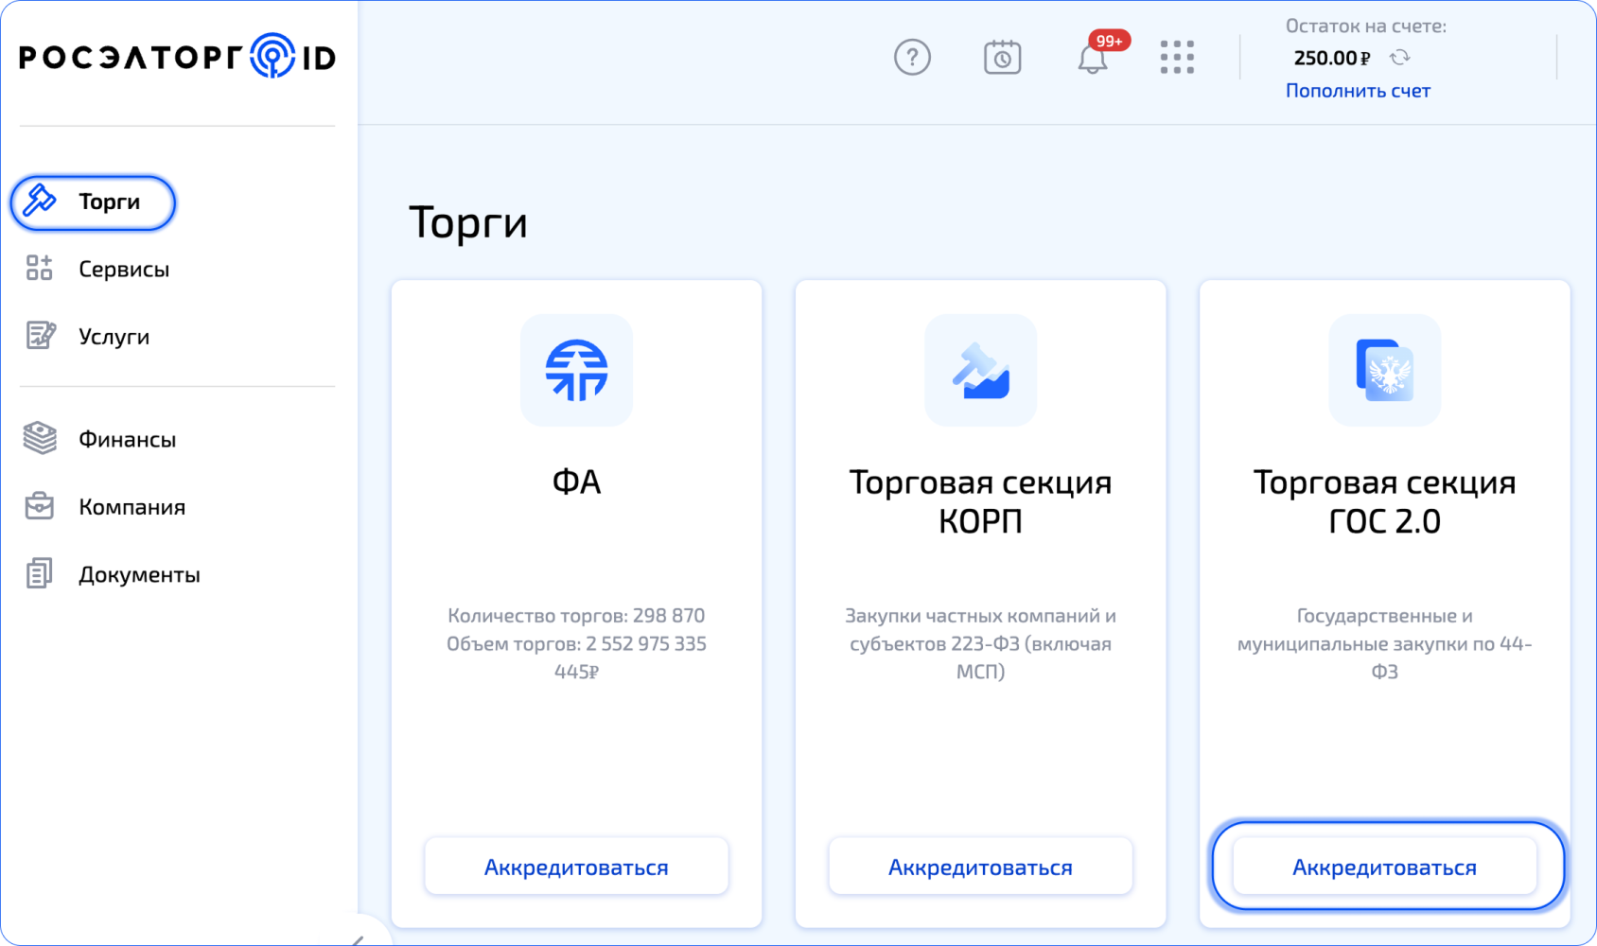Navigate to Компания
This screenshot has height=946, width=1597.
coord(132,507)
